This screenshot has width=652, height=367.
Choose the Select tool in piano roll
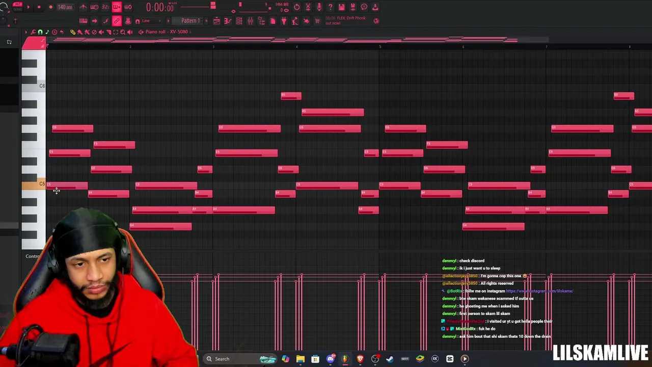coord(116,32)
